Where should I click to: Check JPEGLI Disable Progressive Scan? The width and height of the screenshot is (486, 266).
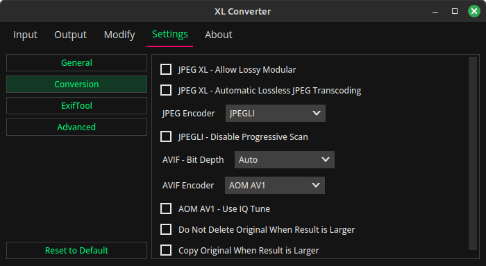tap(166, 136)
